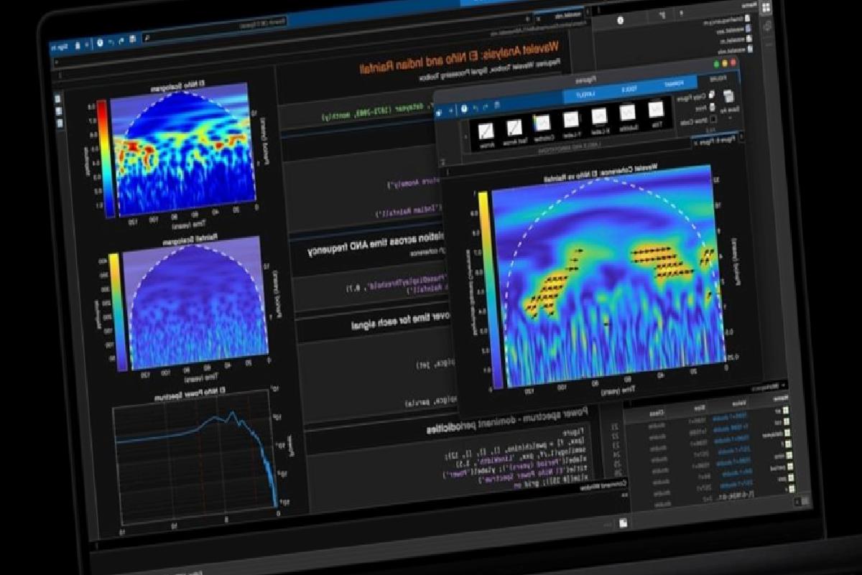Switch to the TOOLS tab
Viewport: 862px width, 575px height.
pyautogui.click(x=631, y=89)
